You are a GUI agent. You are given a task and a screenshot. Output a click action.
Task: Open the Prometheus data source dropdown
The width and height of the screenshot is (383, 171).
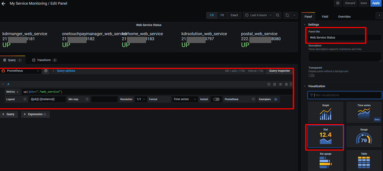20,71
